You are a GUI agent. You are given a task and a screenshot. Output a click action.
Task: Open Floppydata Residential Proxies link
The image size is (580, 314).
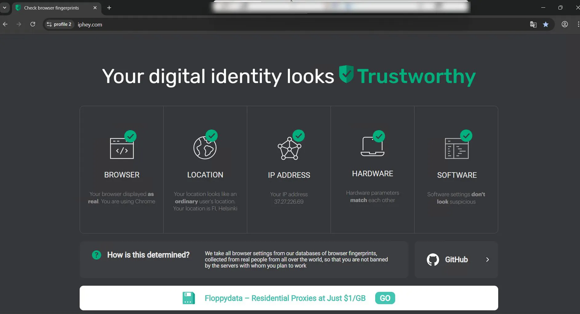(x=285, y=298)
